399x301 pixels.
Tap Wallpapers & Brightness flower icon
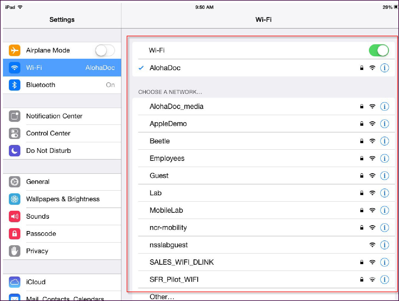pyautogui.click(x=14, y=199)
